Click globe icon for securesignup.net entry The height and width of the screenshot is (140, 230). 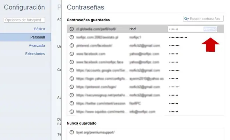[x=72, y=95]
